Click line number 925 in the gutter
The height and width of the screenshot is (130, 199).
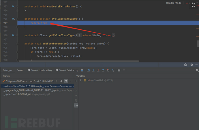click(x=5, y=48)
